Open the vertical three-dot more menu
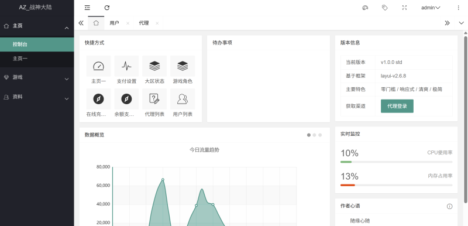The height and width of the screenshot is (226, 468). coord(459,8)
